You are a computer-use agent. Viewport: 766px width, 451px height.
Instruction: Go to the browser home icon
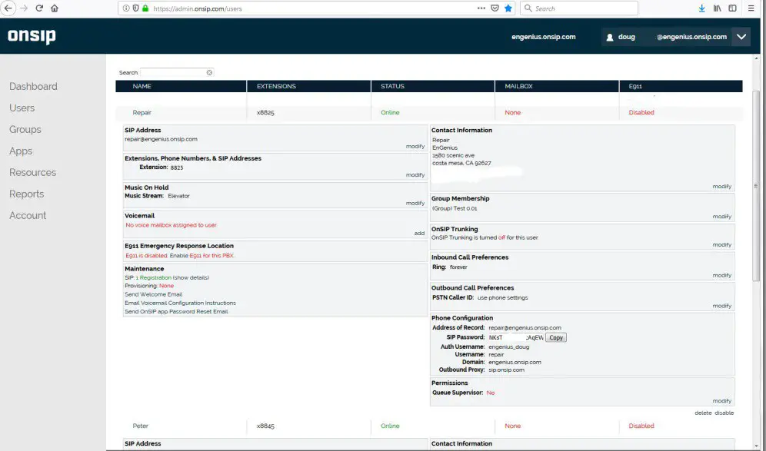click(55, 8)
